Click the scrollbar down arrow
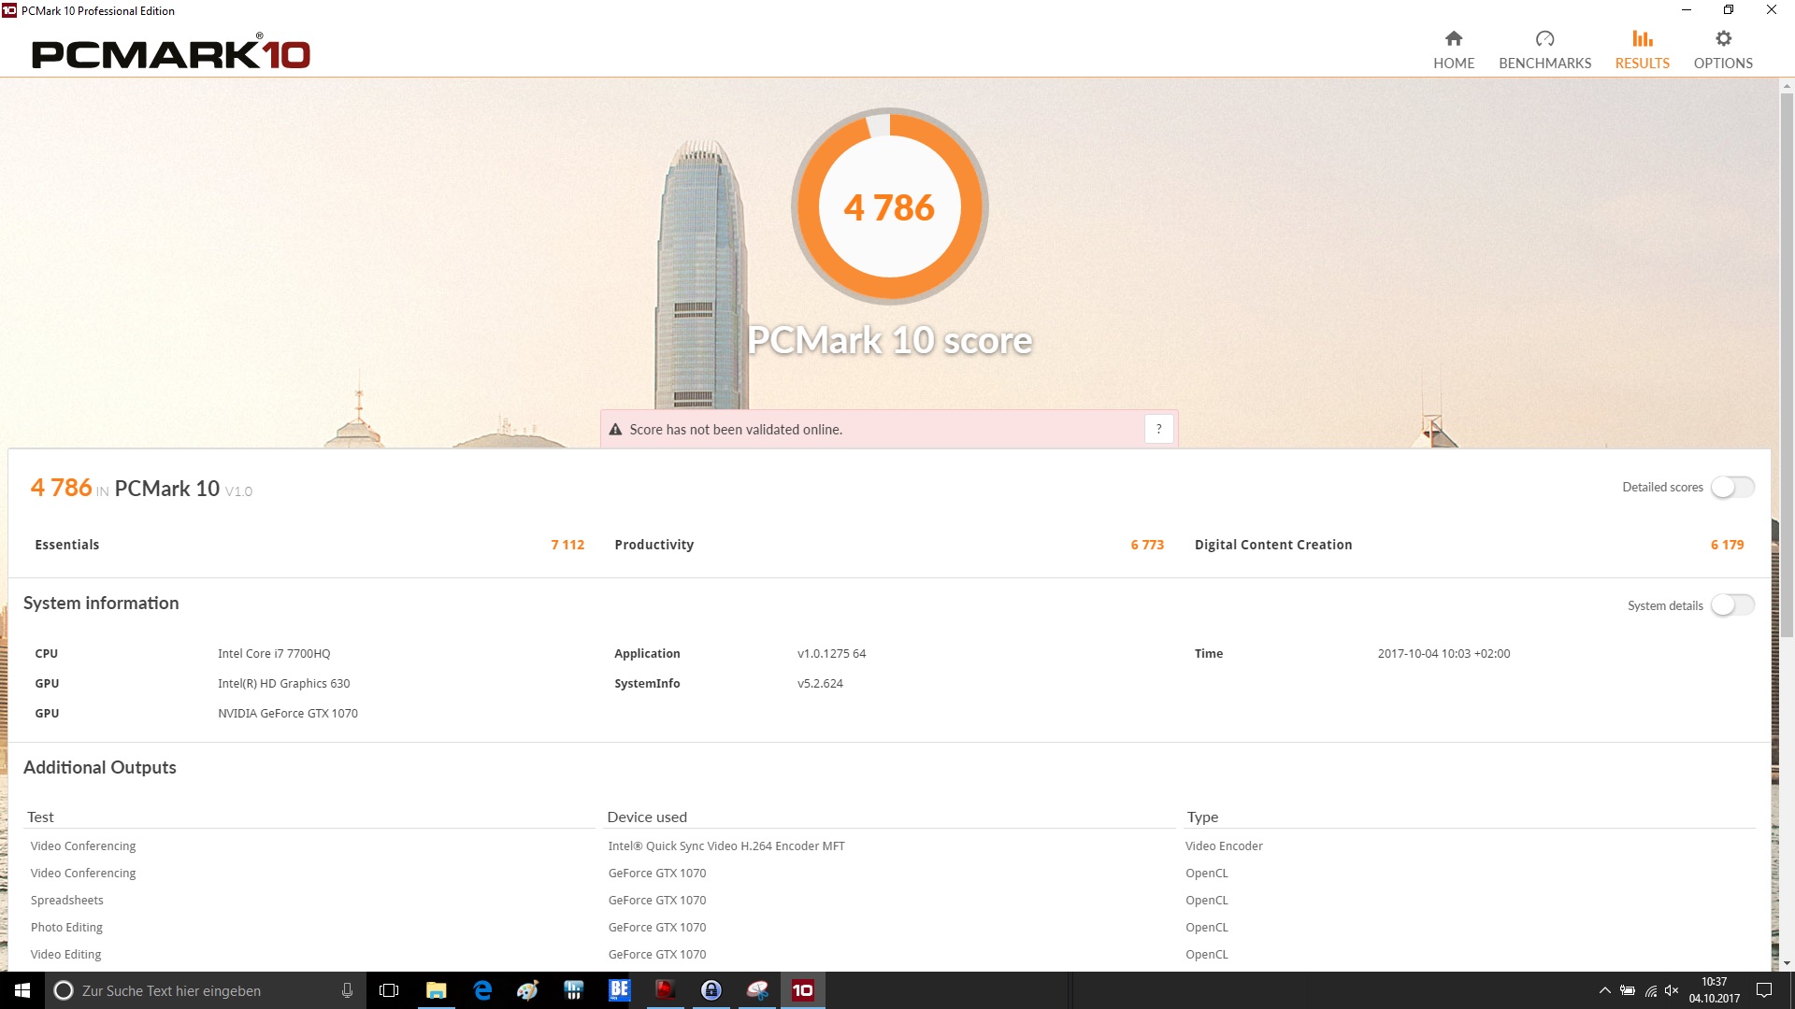Screen dimensions: 1795x1009 click(1787, 963)
